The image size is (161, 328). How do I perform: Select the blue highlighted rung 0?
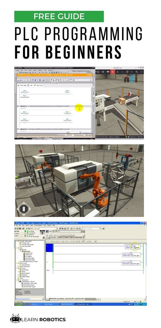point(49,248)
